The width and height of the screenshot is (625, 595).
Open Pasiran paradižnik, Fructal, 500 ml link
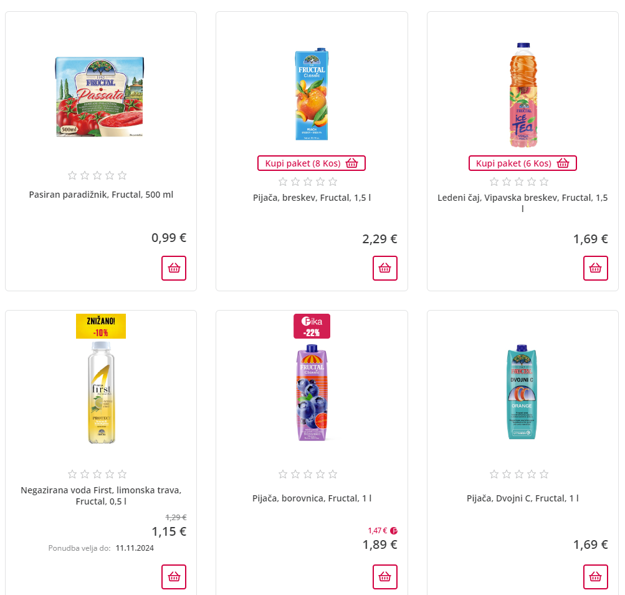101,195
